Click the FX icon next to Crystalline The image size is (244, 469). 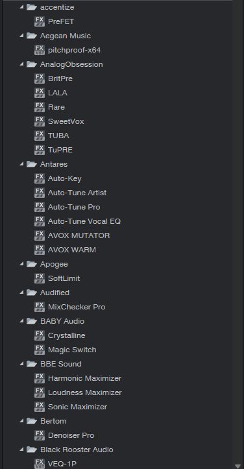[x=40, y=335]
